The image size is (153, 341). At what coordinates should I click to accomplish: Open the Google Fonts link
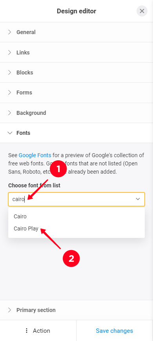(x=35, y=155)
